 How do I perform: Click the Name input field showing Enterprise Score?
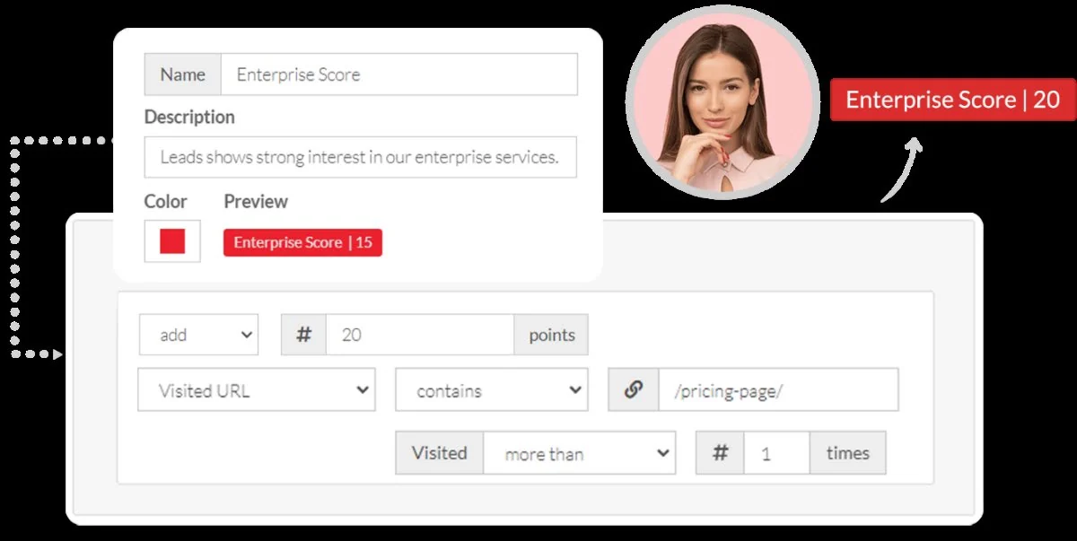coord(398,74)
